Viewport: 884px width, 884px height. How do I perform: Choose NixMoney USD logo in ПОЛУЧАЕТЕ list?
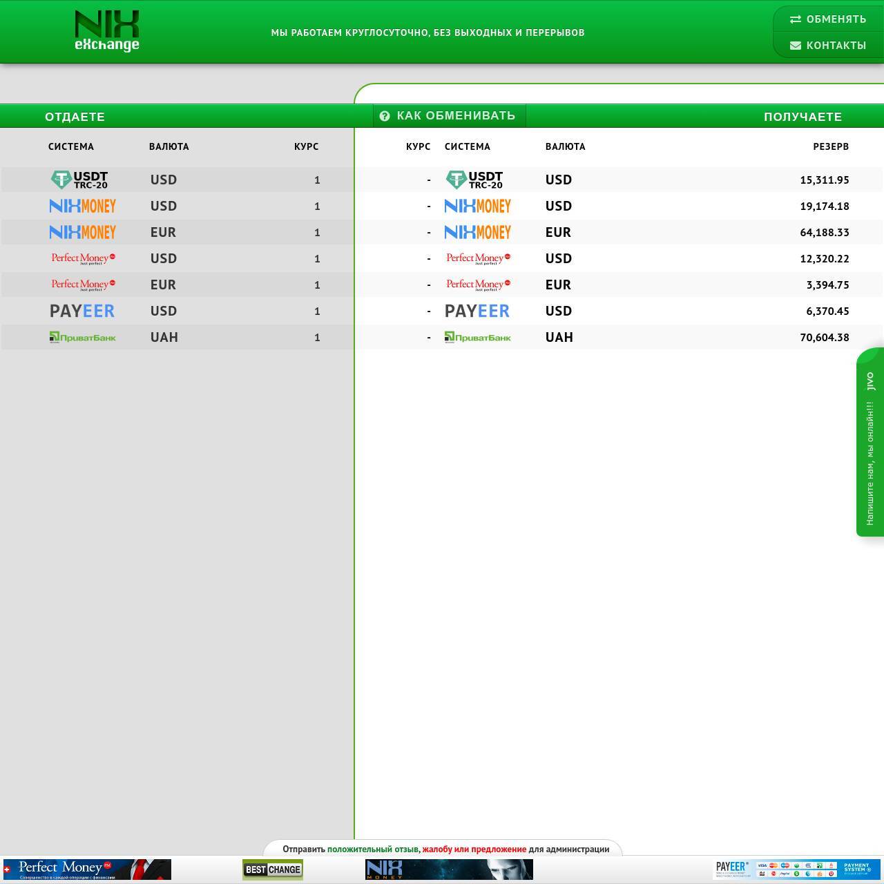pos(478,206)
